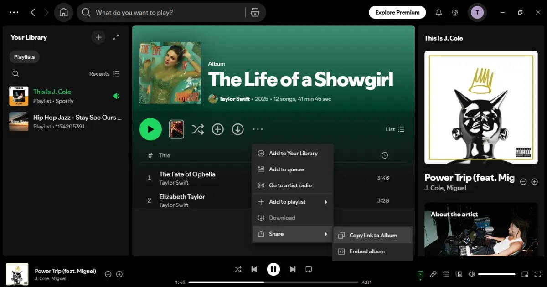
Task: Open picture-in-picture miniplayer icon
Action: click(525, 274)
